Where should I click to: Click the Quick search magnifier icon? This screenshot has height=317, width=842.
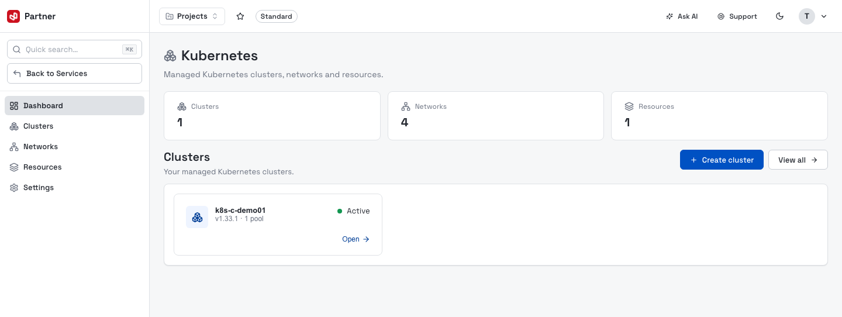tap(17, 50)
